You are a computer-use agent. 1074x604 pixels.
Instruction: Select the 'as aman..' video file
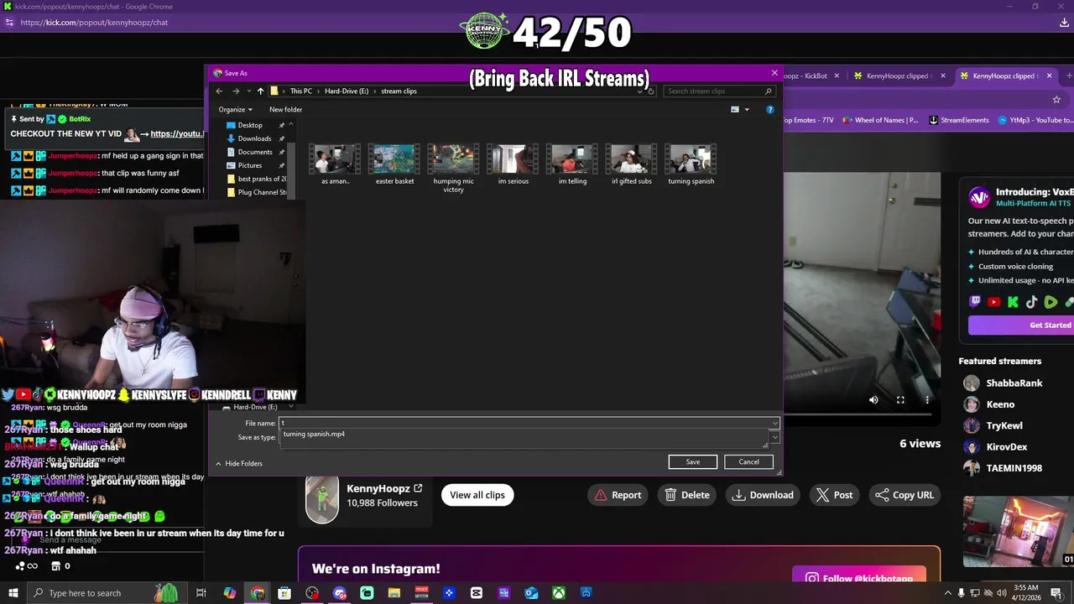click(x=336, y=164)
